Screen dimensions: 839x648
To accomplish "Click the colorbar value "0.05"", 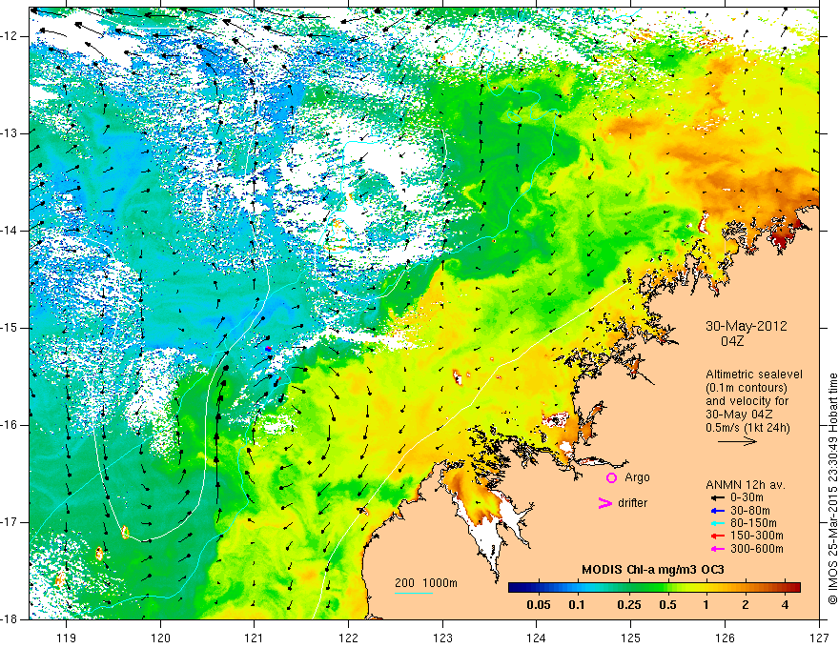I will point(539,605).
